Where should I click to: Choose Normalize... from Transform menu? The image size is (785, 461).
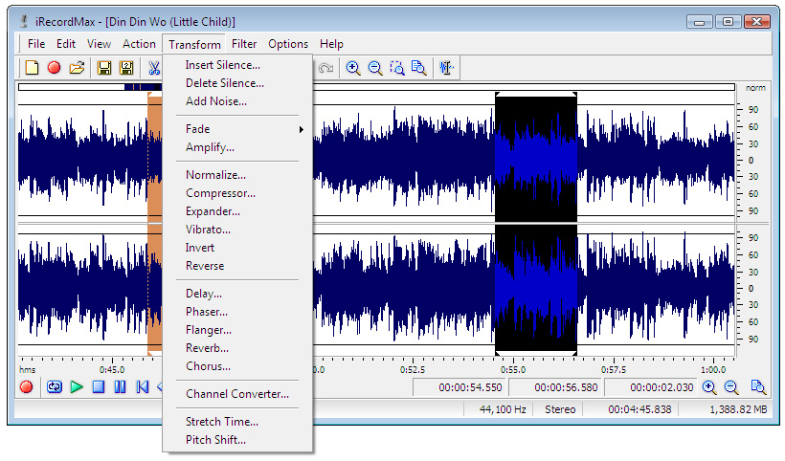[x=215, y=175]
